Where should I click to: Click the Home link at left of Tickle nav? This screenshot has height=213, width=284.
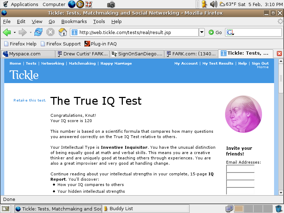tap(15, 64)
